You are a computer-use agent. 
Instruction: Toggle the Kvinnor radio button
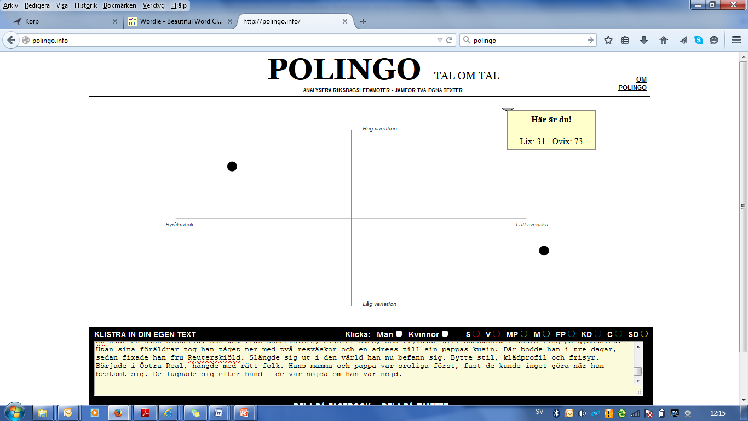445,334
